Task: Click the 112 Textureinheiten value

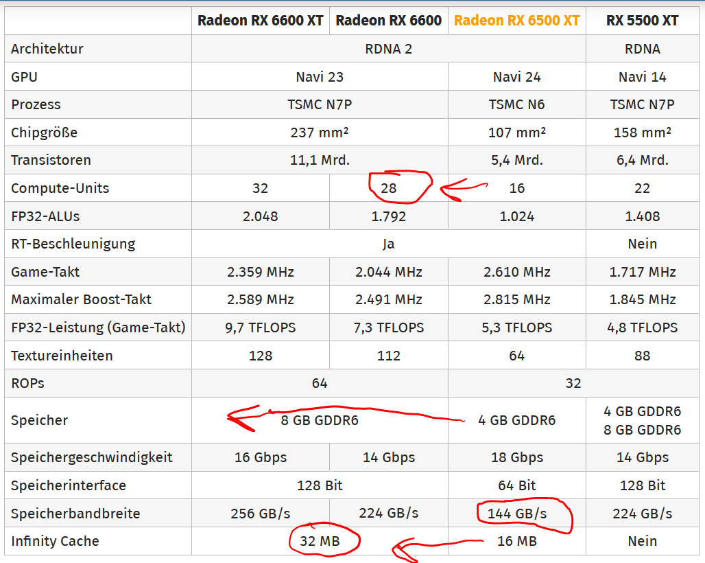Action: point(388,356)
